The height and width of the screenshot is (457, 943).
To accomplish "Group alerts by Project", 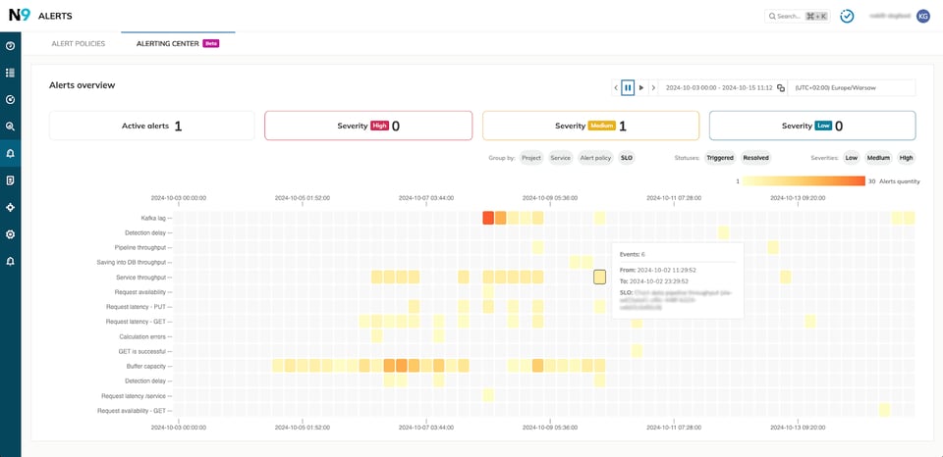I will 531,158.
